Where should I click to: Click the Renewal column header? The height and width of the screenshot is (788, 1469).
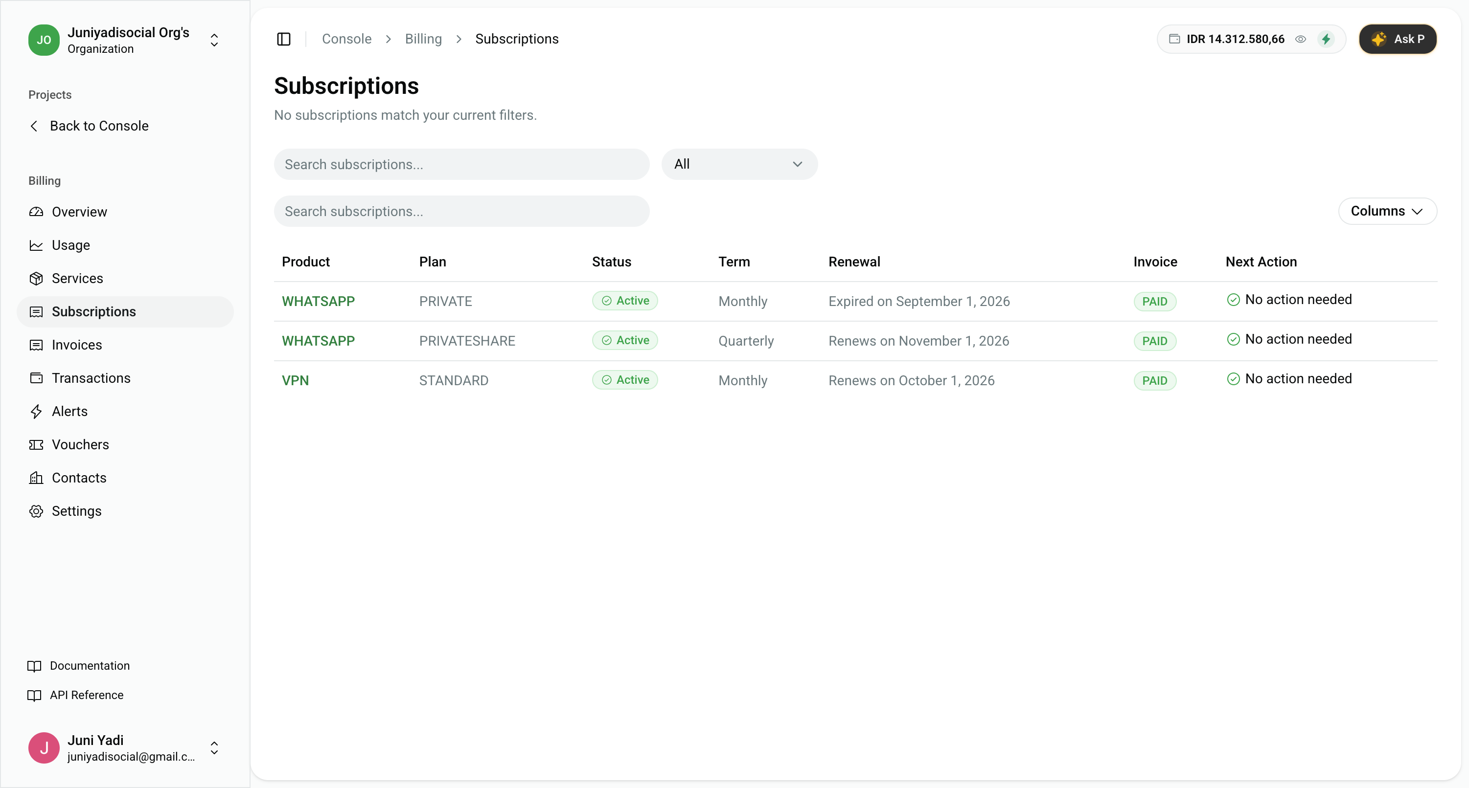[x=854, y=262]
